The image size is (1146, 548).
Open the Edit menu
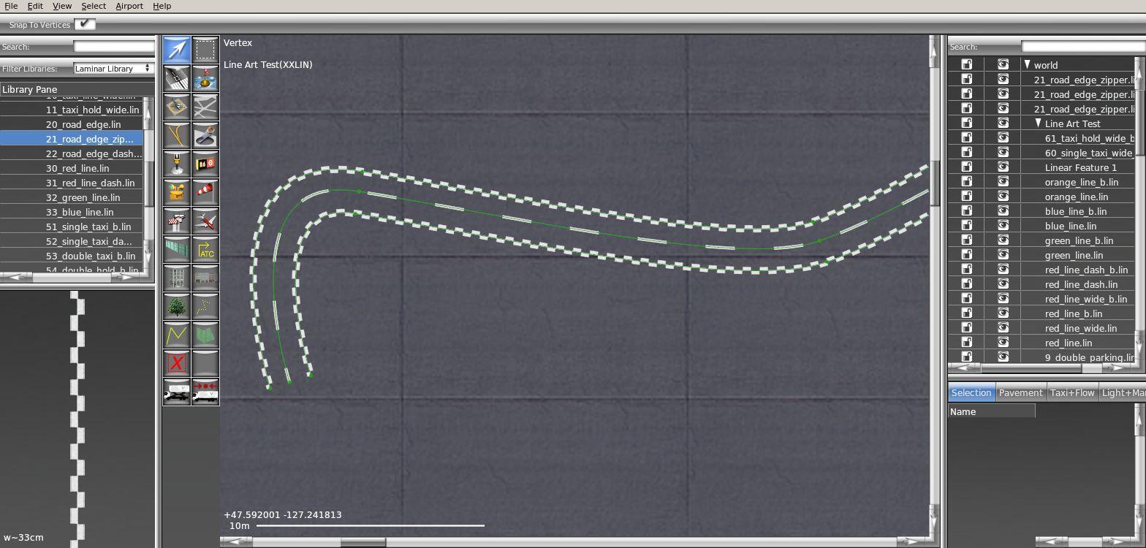click(35, 6)
